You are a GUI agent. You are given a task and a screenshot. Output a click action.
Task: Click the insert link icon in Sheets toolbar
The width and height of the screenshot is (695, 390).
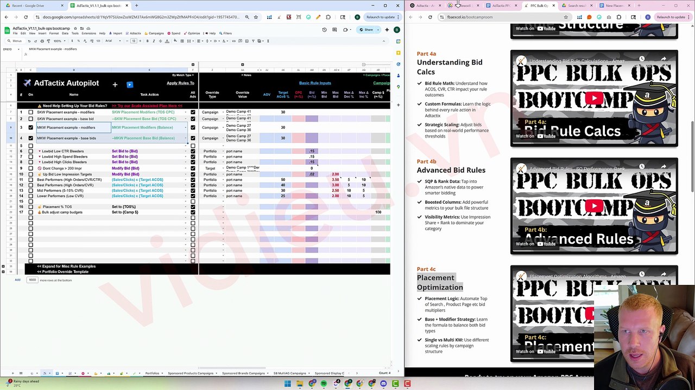pos(234,41)
